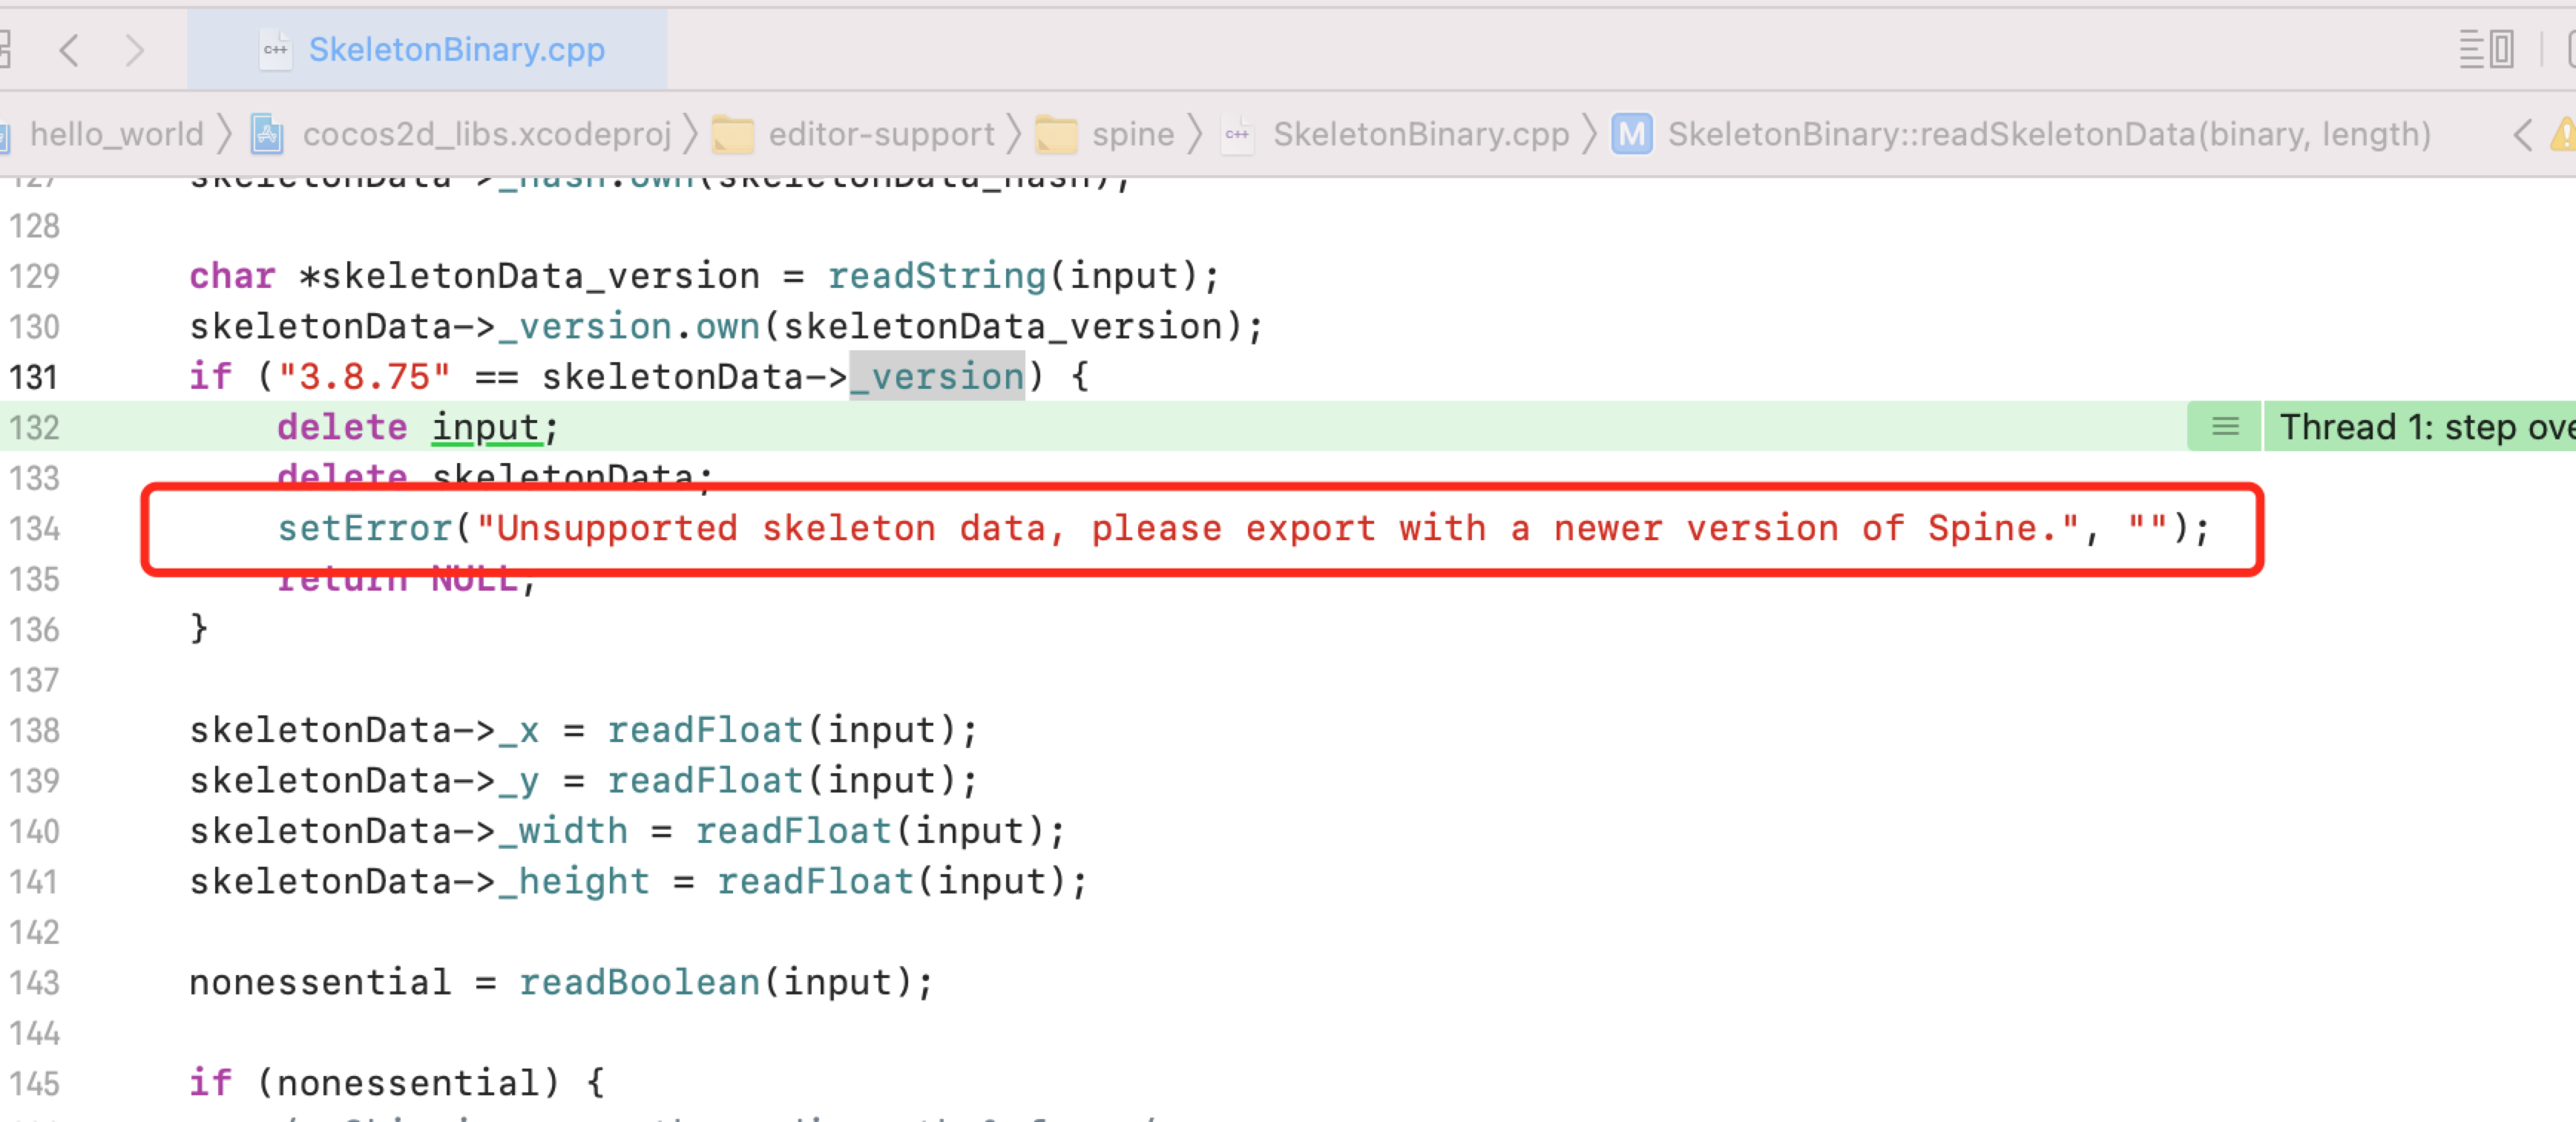Click the minimap/adjust editor rectangle icon
The height and width of the screenshot is (1122, 2576).
pos(2502,49)
